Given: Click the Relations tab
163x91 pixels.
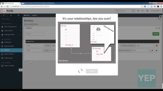Looking at the screenshot, I should (29, 28).
